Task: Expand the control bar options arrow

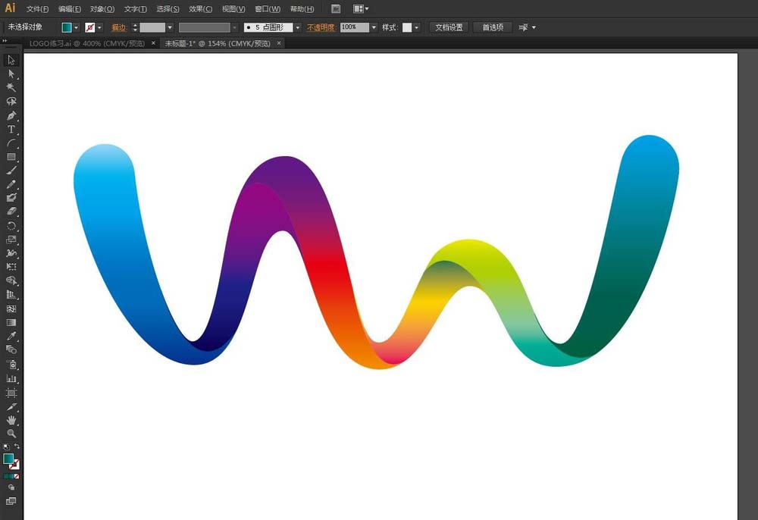Action: coord(534,27)
